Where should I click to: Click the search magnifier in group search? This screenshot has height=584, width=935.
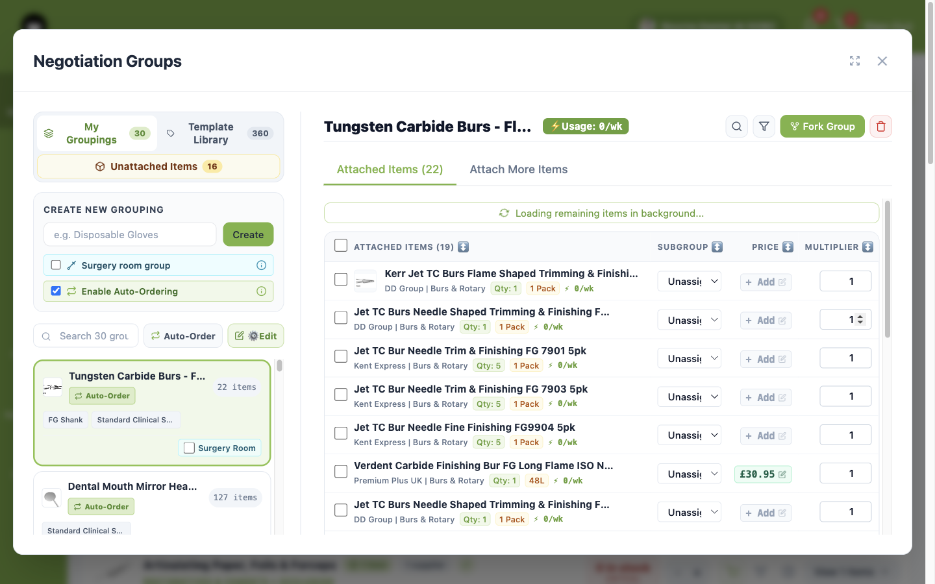(46, 336)
